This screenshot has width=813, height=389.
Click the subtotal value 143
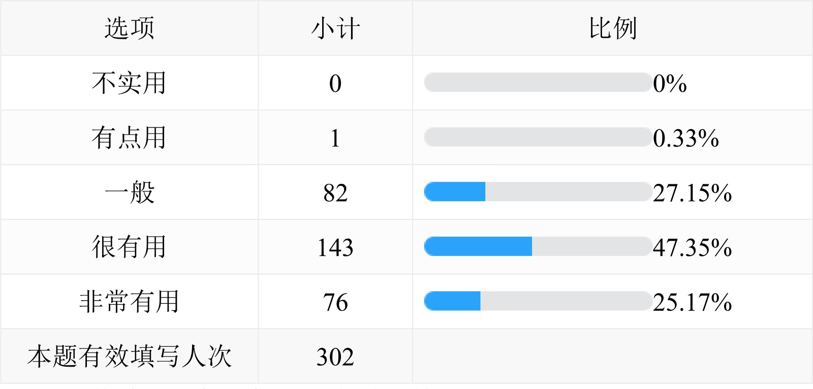click(x=335, y=247)
